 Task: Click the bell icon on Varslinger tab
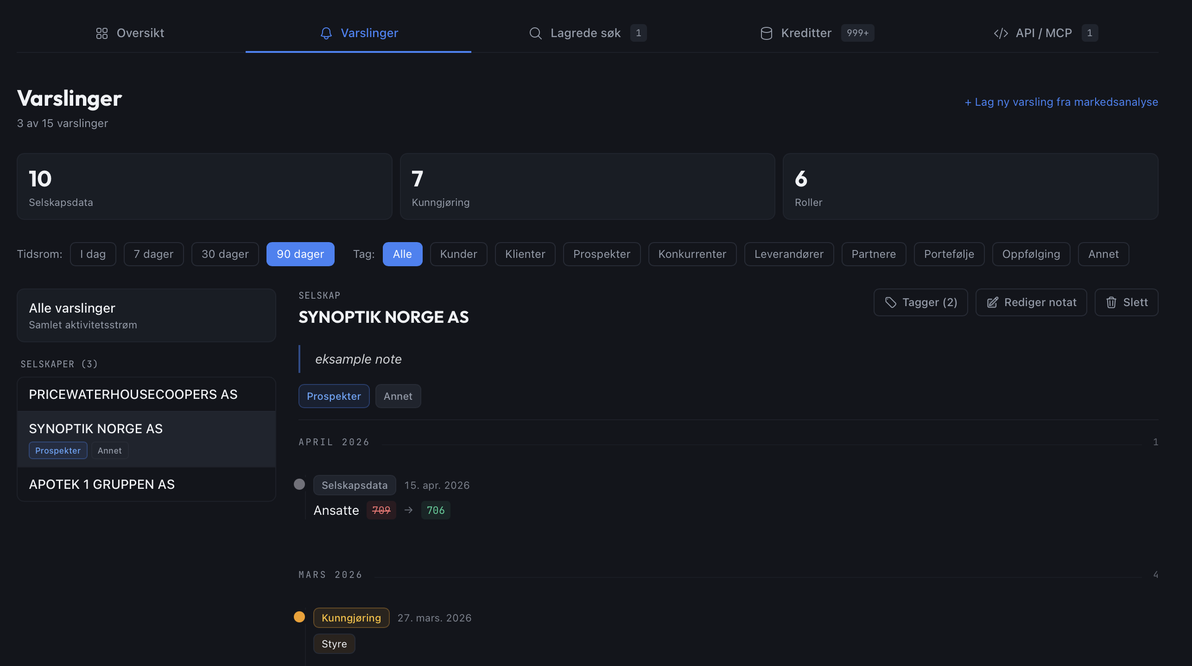(326, 33)
